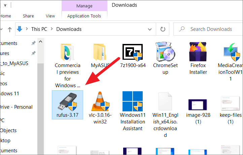Click the Refresh button in address bar
The width and height of the screenshot is (243, 155).
(163, 29)
